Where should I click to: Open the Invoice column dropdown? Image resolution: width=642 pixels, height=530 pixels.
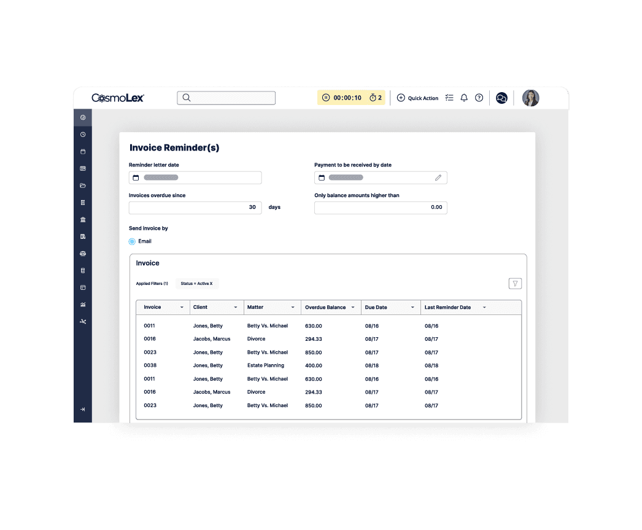[x=182, y=308]
